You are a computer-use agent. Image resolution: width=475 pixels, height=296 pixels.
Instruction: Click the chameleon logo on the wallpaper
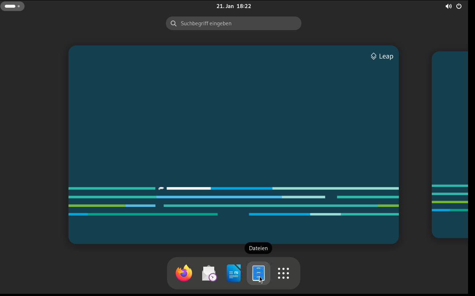(161, 189)
